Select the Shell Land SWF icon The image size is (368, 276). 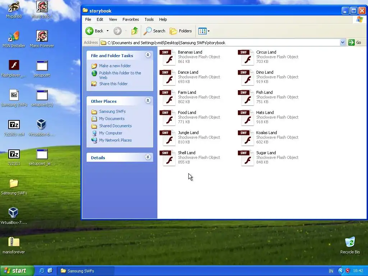168,158
